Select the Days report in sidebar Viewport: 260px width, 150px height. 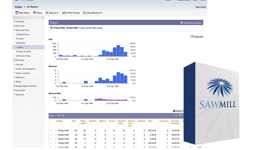28,47
